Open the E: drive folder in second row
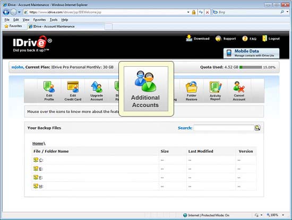 (x=38, y=169)
